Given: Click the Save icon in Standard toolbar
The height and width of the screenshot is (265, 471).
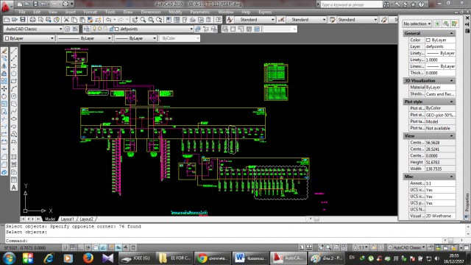Looking at the screenshot, I should point(23,20).
